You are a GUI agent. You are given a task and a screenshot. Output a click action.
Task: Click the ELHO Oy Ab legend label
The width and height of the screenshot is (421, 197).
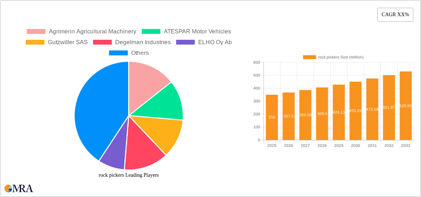pos(215,42)
